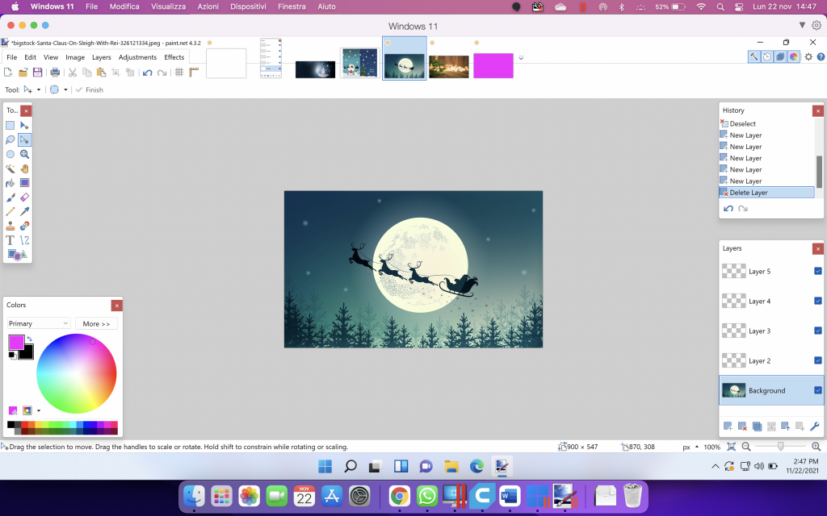Viewport: 827px width, 516px height.
Task: Select Deselect entry in History
Action: [742, 124]
